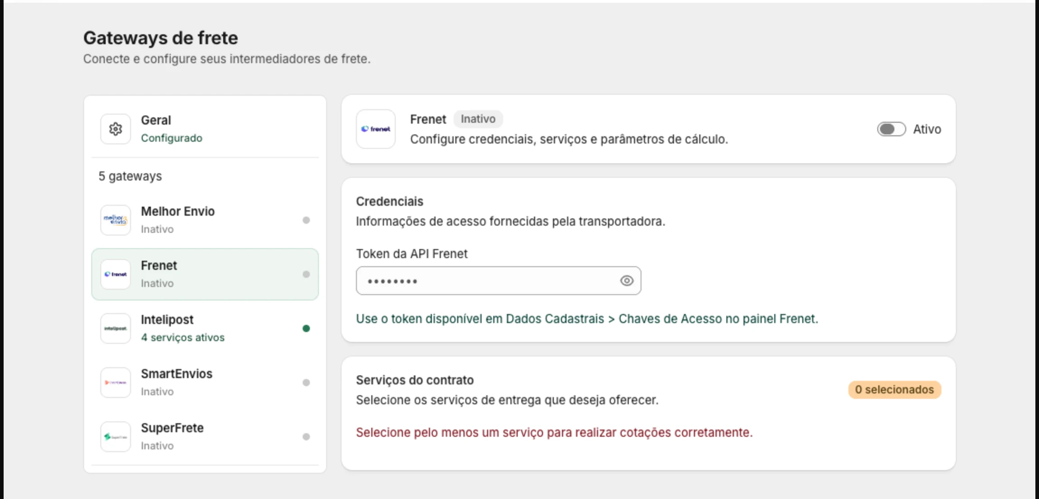1039x499 pixels.
Task: Click the gray status dot beside SuperFrete
Action: click(x=306, y=437)
